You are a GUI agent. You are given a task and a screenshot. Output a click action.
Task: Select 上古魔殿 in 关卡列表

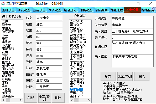76,52
